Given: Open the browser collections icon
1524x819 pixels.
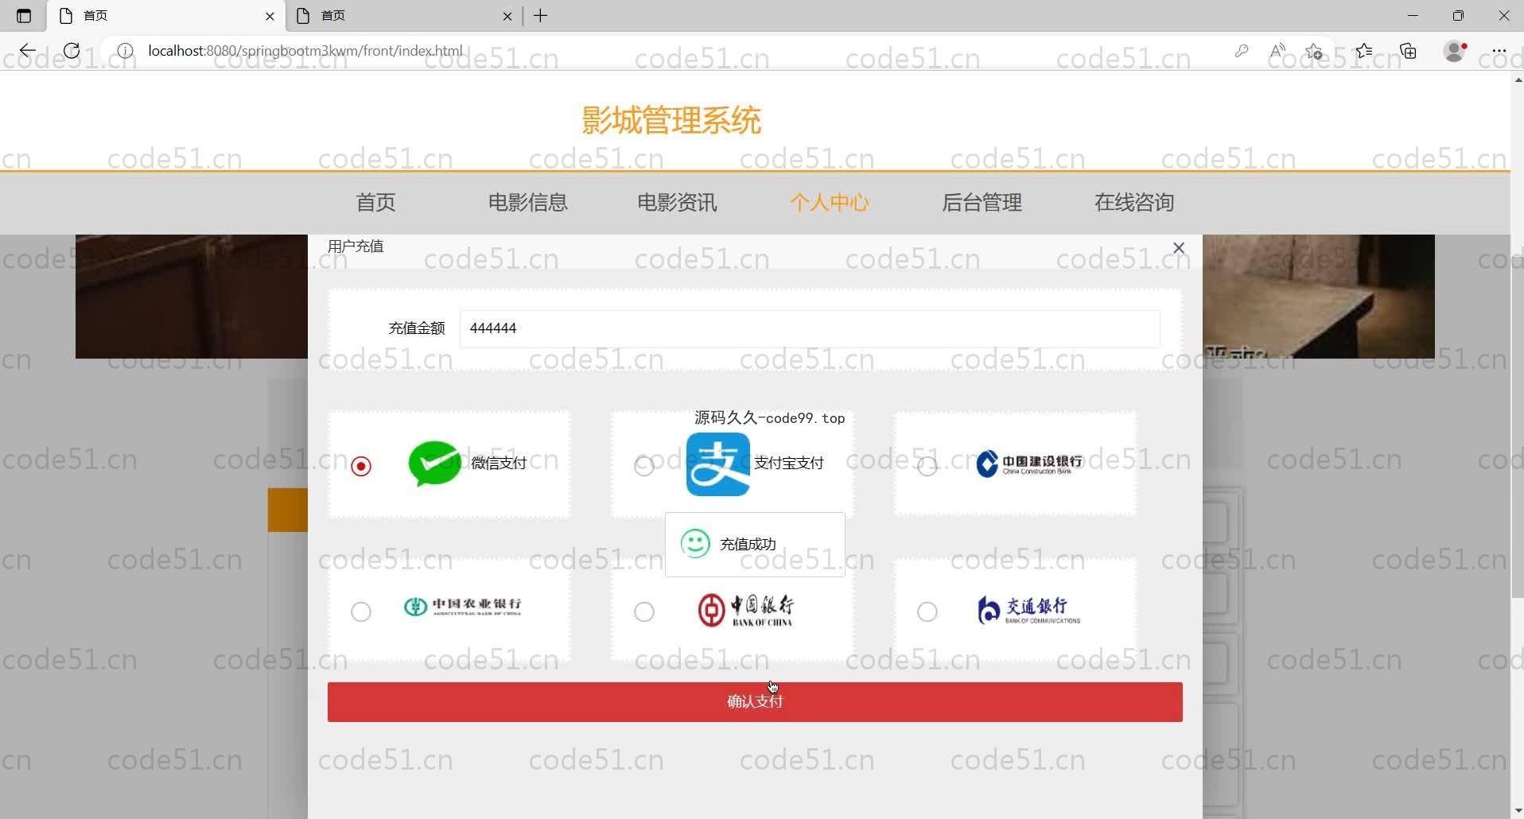Looking at the screenshot, I should tap(1409, 51).
